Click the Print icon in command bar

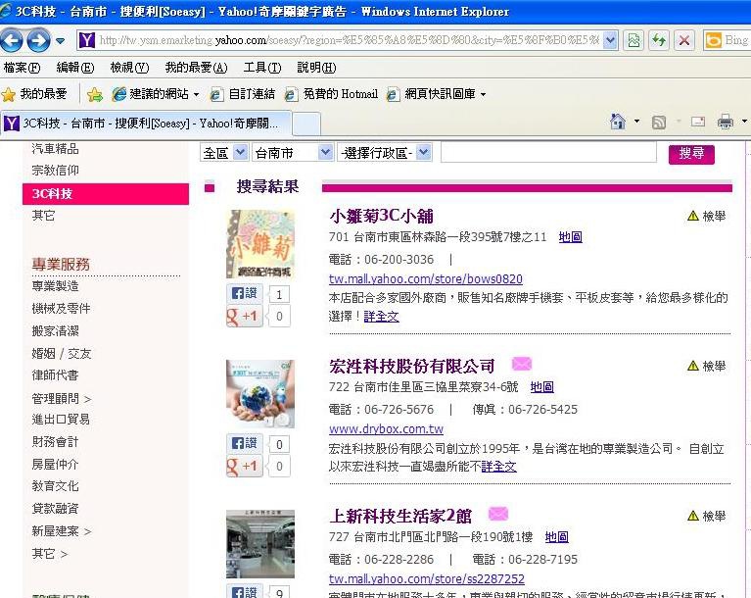(726, 123)
